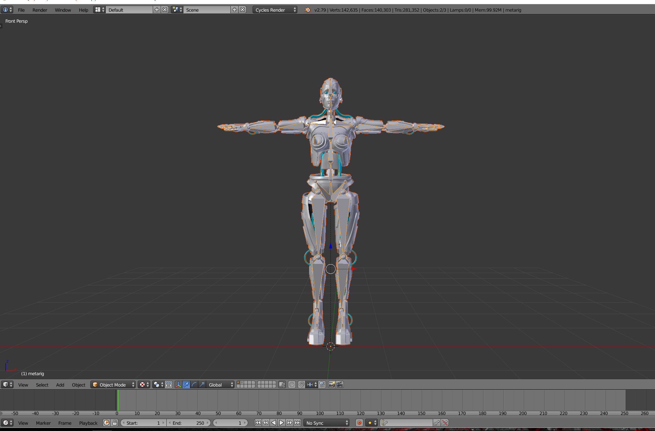Open the Info editor type selector

(x=7, y=10)
